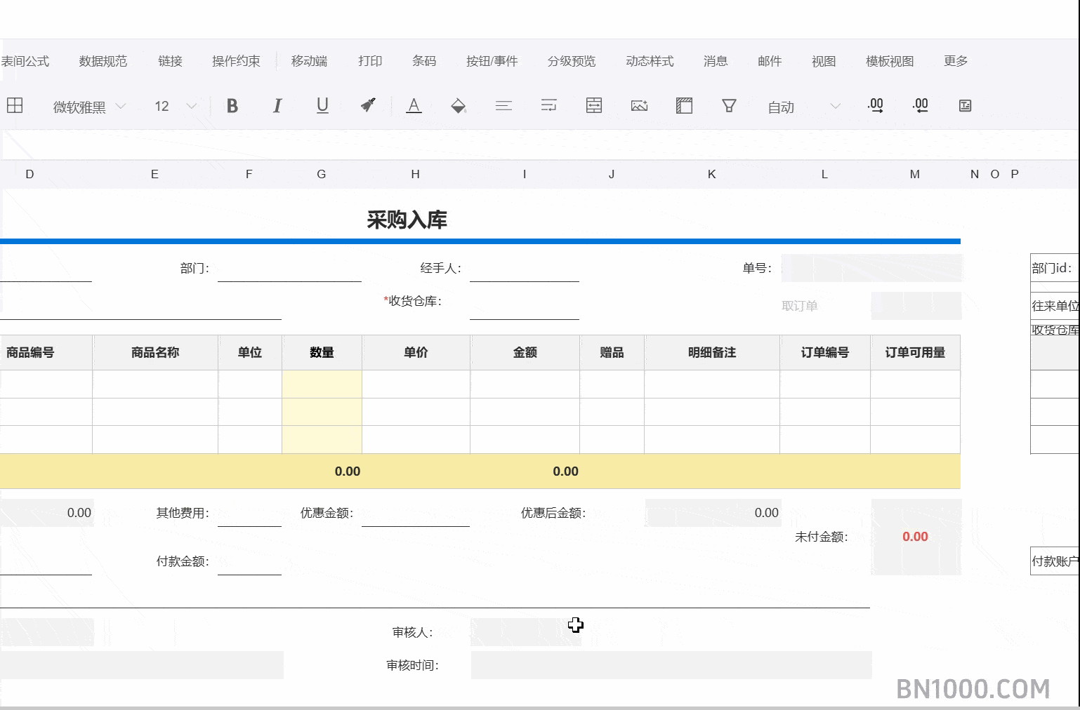Click the 付款金额 input field
Image resolution: width=1080 pixels, height=710 pixels.
point(249,561)
